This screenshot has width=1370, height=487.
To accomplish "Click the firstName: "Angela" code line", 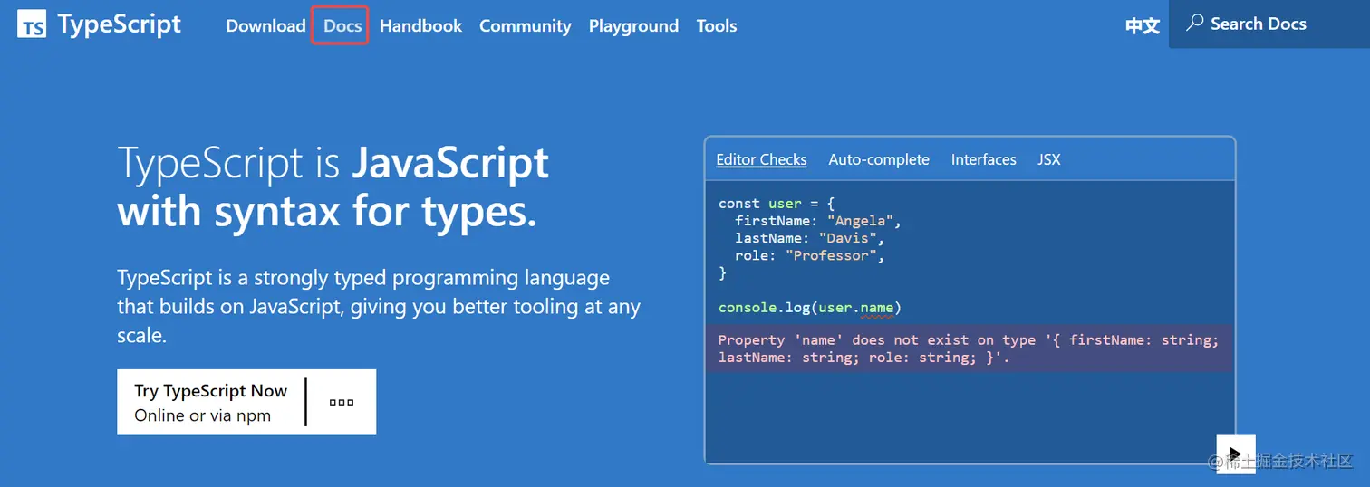I will [818, 221].
